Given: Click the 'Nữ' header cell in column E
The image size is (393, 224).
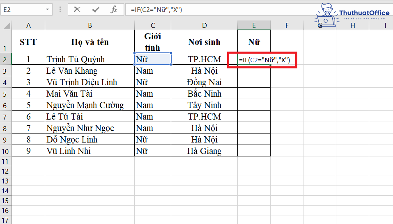Looking at the screenshot, I should 254,42.
